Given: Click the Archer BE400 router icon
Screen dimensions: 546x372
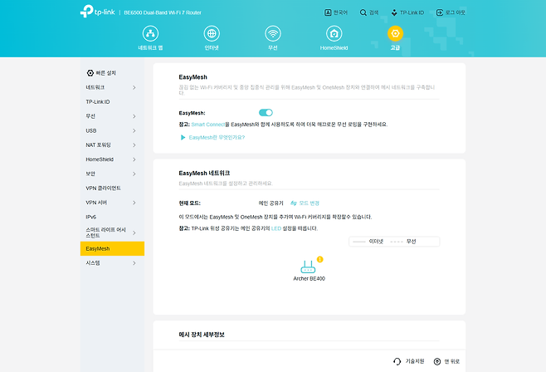Looking at the screenshot, I should tap(309, 267).
